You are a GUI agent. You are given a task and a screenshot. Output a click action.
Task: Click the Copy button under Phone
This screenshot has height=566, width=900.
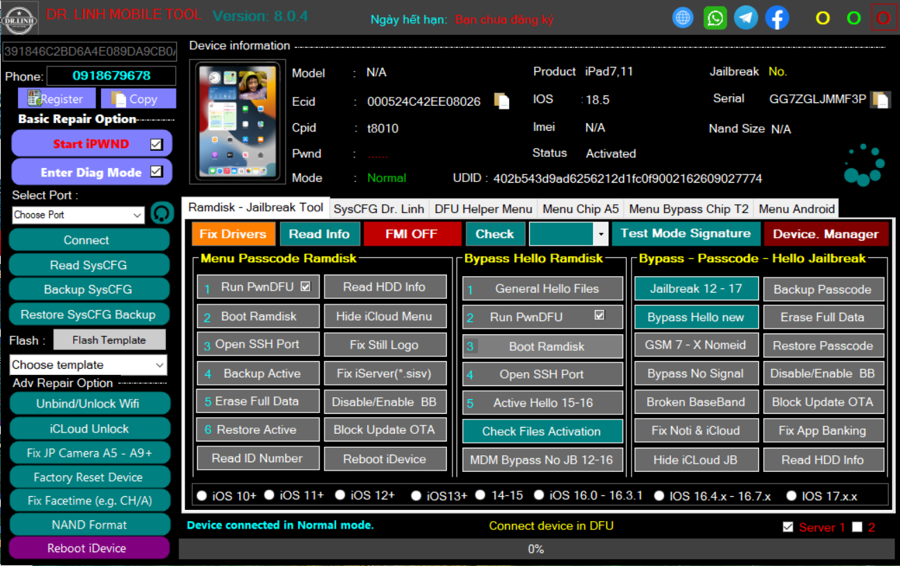(138, 99)
